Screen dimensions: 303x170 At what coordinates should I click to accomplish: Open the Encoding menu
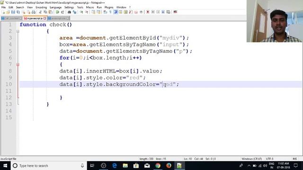click(41, 8)
